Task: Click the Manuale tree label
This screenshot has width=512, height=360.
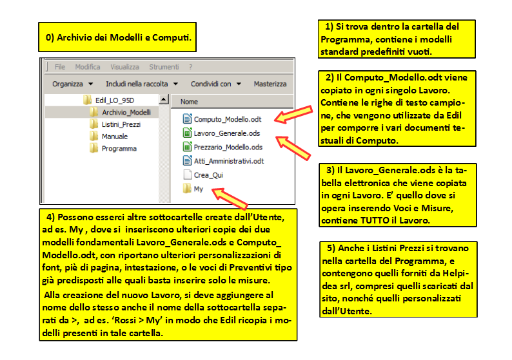Action: (115, 137)
